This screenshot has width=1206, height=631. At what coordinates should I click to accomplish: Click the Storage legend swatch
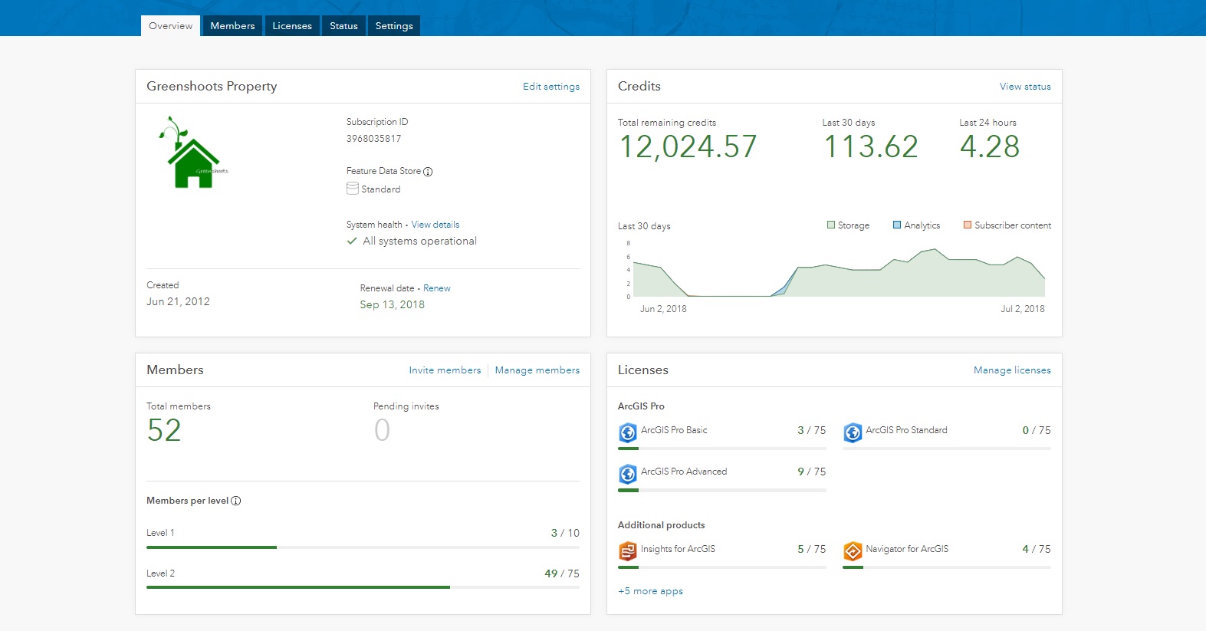831,225
